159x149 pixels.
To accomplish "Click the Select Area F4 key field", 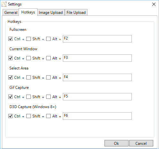I will coord(97,77).
